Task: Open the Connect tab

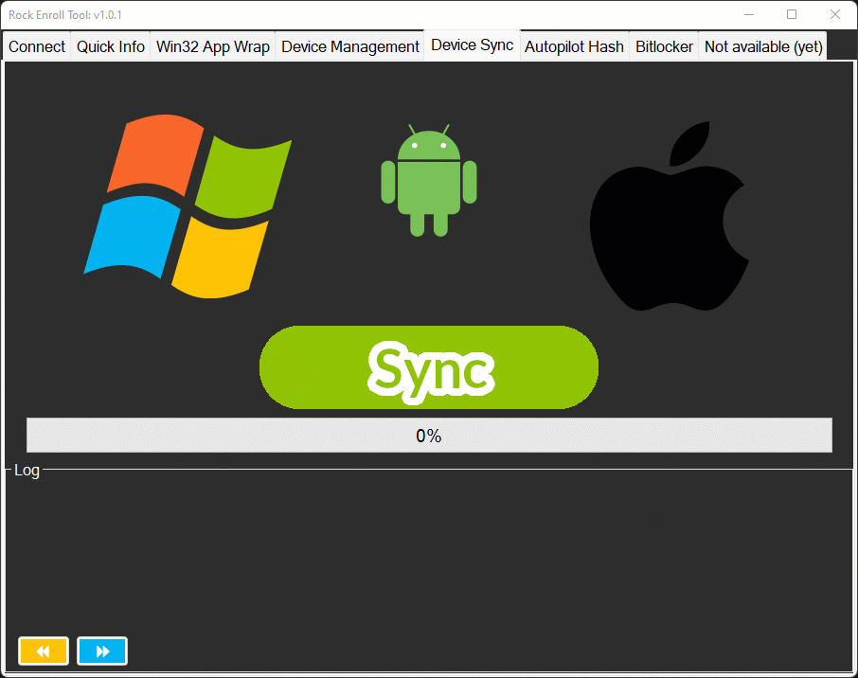Action: pyautogui.click(x=37, y=46)
